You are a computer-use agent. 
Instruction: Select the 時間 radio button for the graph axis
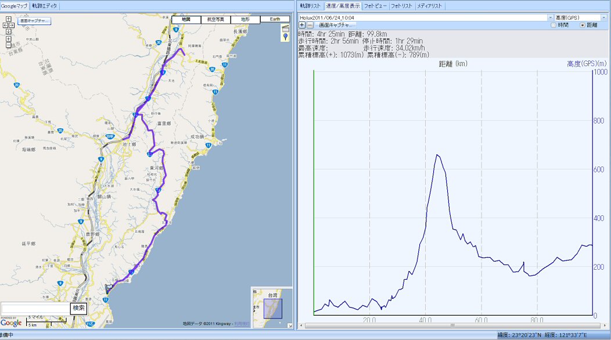tap(554, 25)
